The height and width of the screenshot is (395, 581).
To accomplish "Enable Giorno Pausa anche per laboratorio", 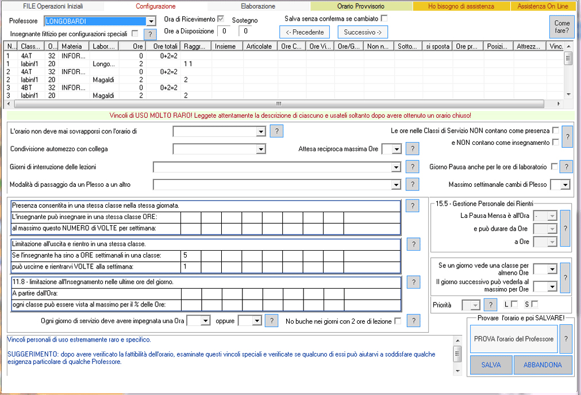I will pos(555,167).
